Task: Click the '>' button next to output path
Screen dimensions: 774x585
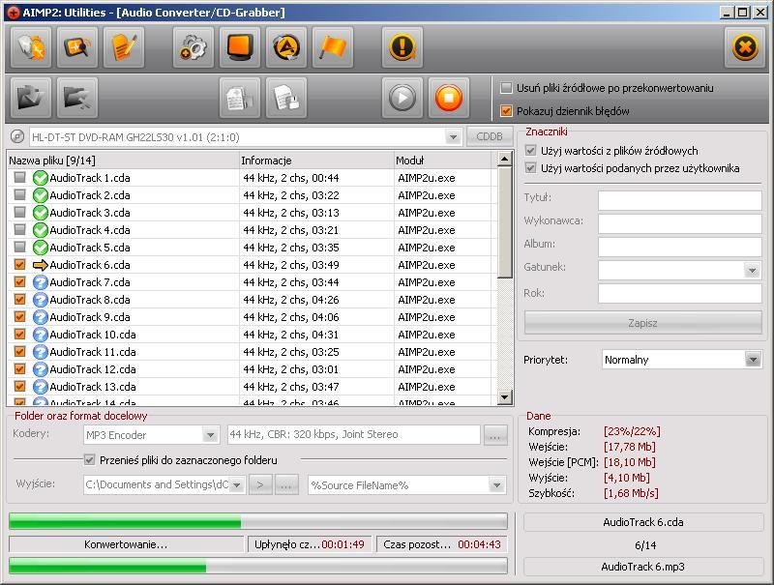Action: [260, 484]
